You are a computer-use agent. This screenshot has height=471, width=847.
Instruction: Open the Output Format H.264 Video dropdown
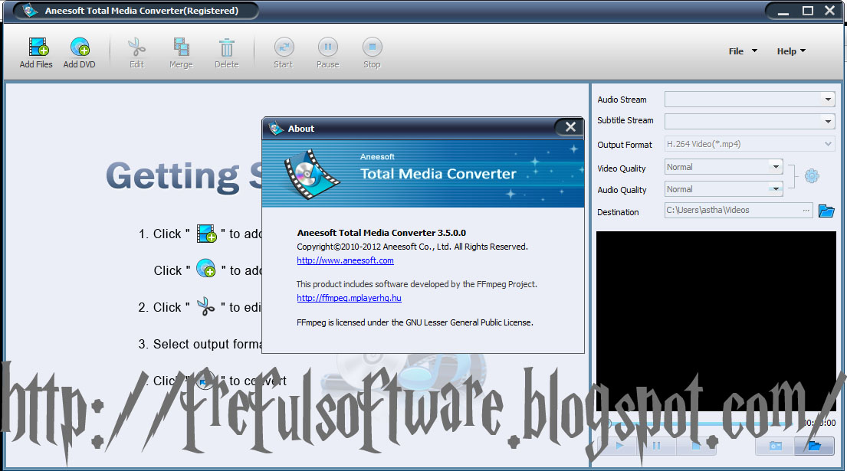pyautogui.click(x=750, y=144)
